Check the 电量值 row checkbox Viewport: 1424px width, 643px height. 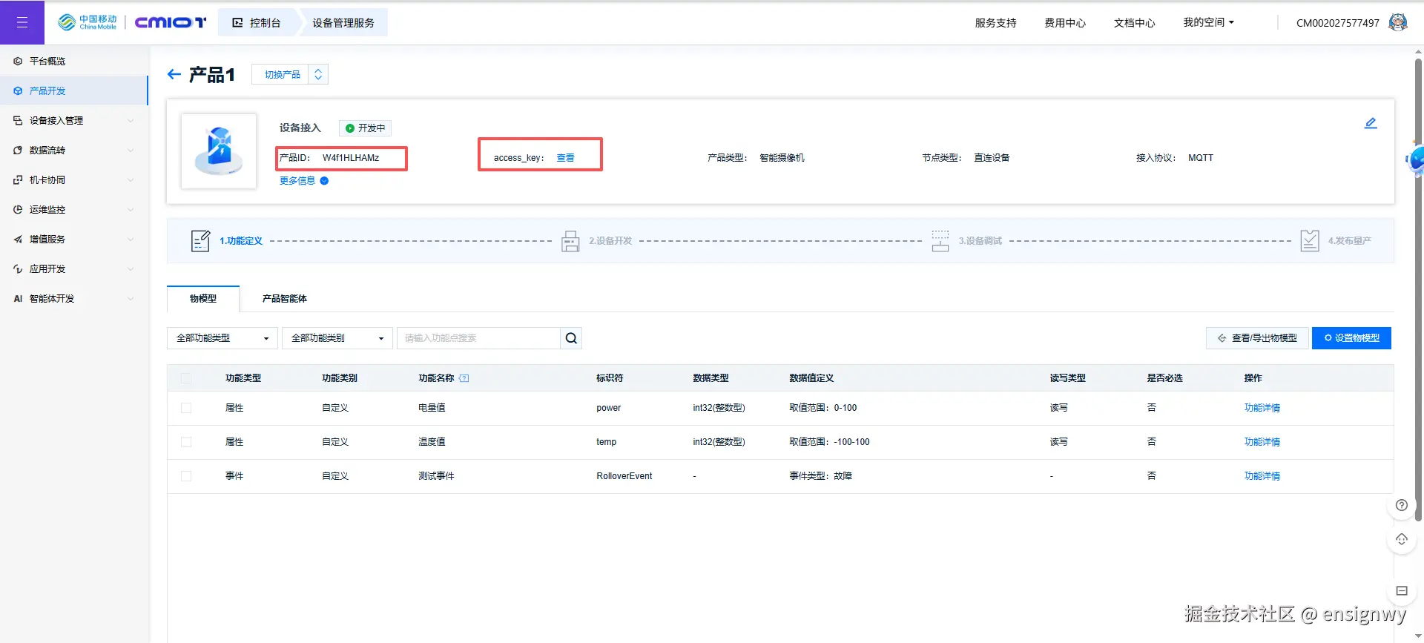[186, 408]
